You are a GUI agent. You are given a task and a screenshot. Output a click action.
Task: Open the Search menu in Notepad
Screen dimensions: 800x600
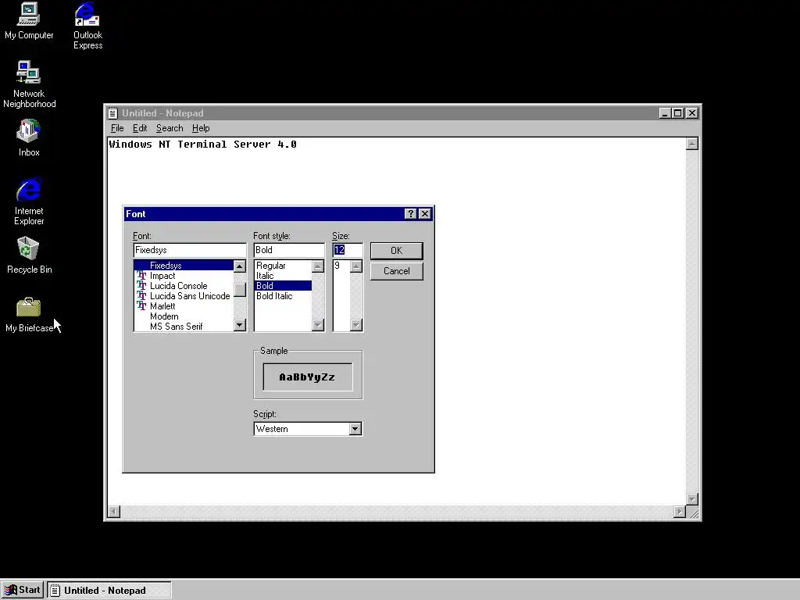click(x=170, y=128)
